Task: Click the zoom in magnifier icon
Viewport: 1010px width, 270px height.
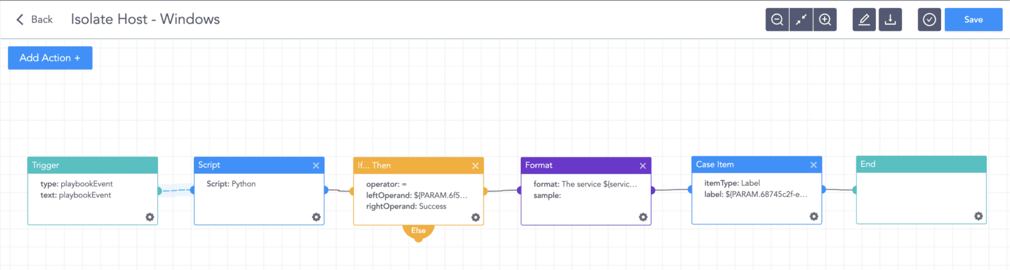Action: pos(825,20)
